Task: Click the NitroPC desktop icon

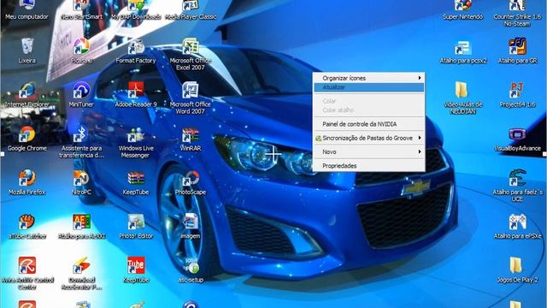Action: (82, 178)
